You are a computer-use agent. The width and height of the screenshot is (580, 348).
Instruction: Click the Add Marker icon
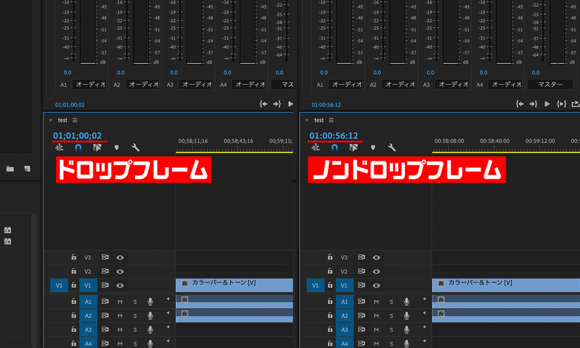pyautogui.click(x=117, y=147)
